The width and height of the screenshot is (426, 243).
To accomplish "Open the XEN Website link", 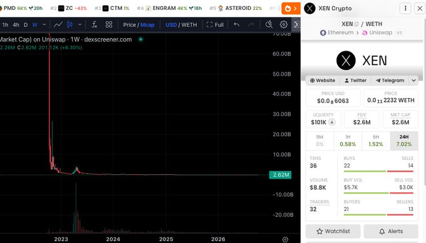I will pos(323,81).
